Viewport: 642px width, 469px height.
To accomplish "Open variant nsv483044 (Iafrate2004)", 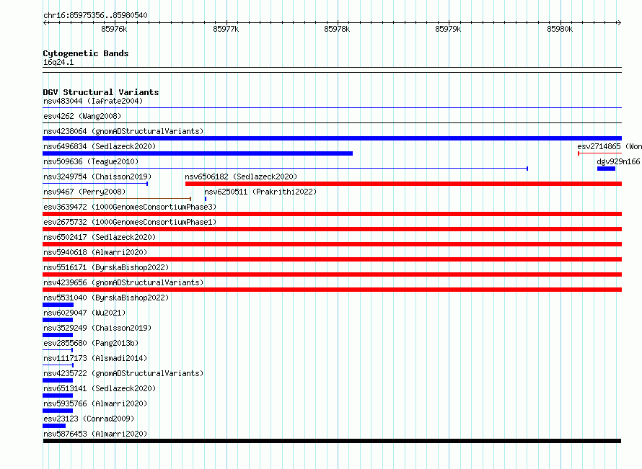I will [93, 101].
